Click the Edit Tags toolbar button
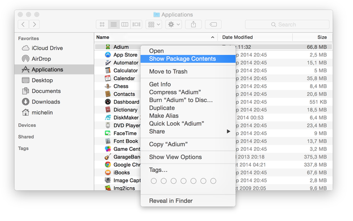The image size is (353, 221). point(213,24)
